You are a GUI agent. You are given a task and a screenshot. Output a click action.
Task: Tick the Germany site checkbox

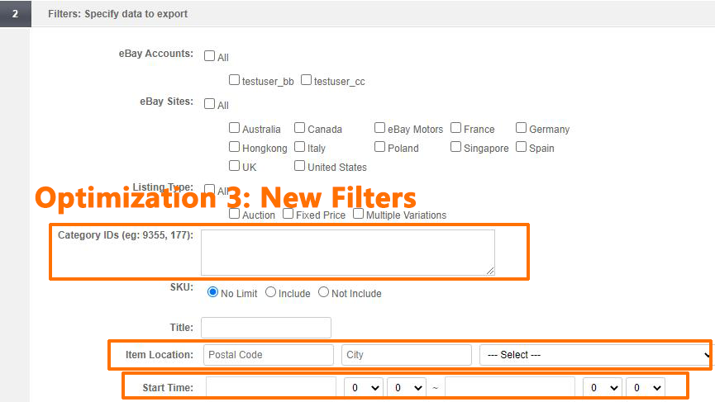[x=522, y=128]
